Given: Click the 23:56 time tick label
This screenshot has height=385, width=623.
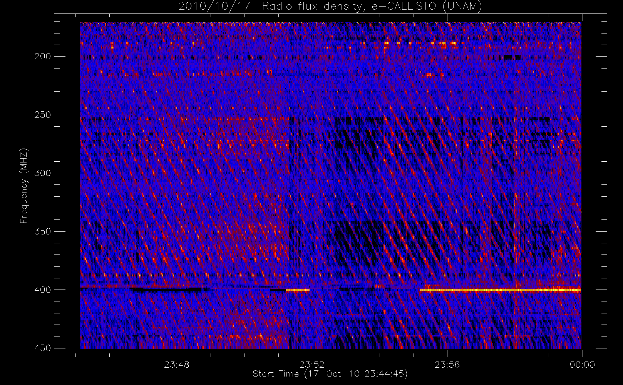Looking at the screenshot, I should point(447,365).
